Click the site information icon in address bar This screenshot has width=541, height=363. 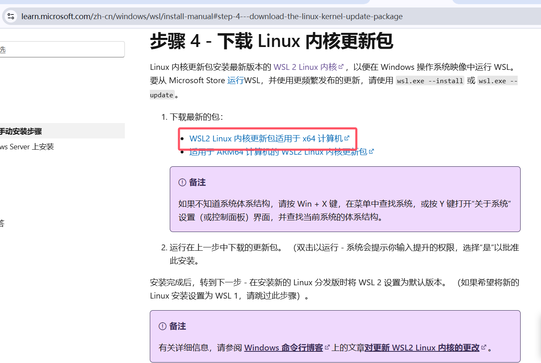click(x=11, y=17)
